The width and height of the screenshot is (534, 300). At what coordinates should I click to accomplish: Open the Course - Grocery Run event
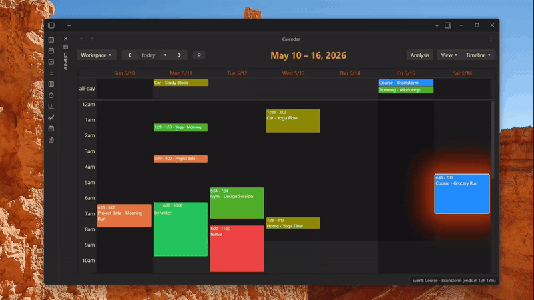pos(462,194)
